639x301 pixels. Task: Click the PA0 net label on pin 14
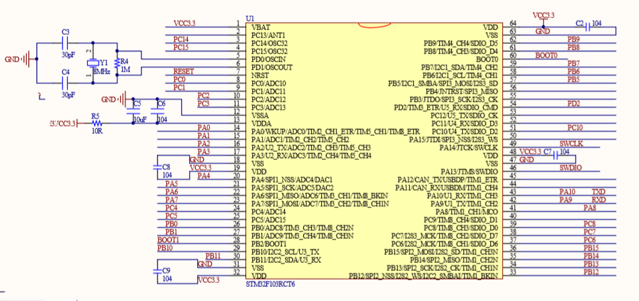(x=204, y=128)
